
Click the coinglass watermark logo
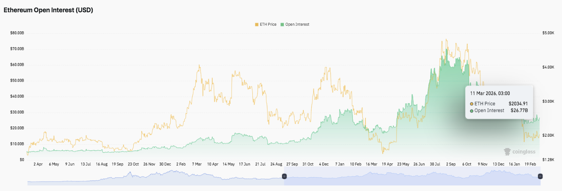[520, 152]
